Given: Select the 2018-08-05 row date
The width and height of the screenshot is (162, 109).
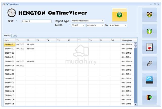Looking at the screenshot, I should (10, 61).
